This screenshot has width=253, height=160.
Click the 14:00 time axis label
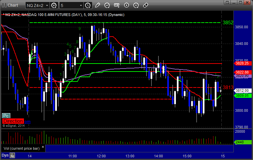coord(158,156)
